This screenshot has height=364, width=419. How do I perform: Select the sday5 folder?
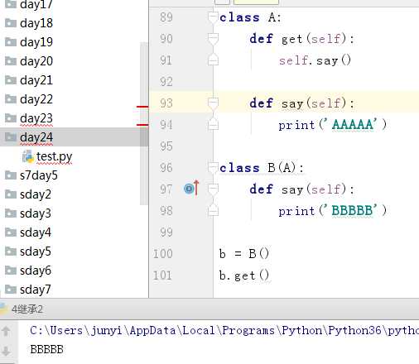coord(35,251)
